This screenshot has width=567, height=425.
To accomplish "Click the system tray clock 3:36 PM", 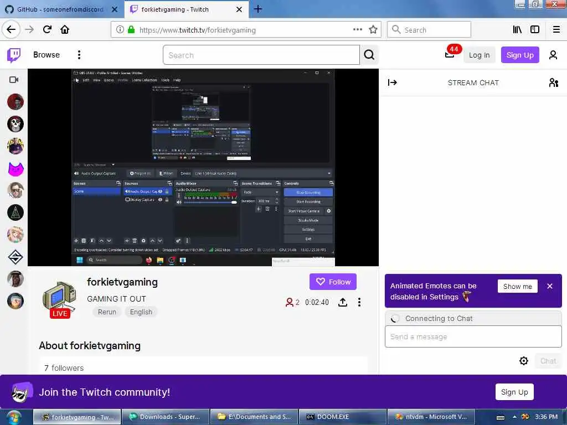I will coord(546,417).
